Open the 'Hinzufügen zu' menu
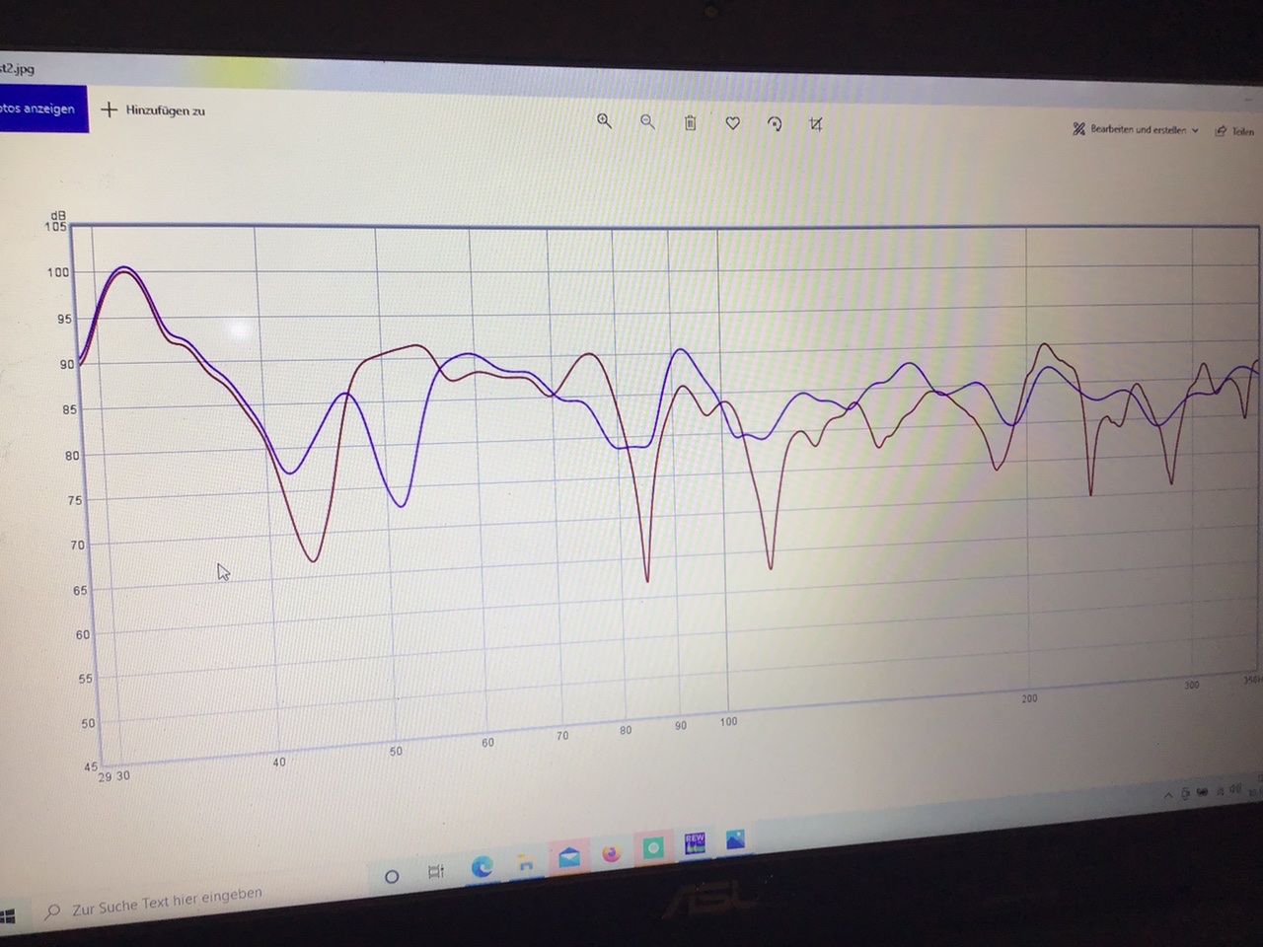Image resolution: width=1263 pixels, height=947 pixels. point(153,110)
